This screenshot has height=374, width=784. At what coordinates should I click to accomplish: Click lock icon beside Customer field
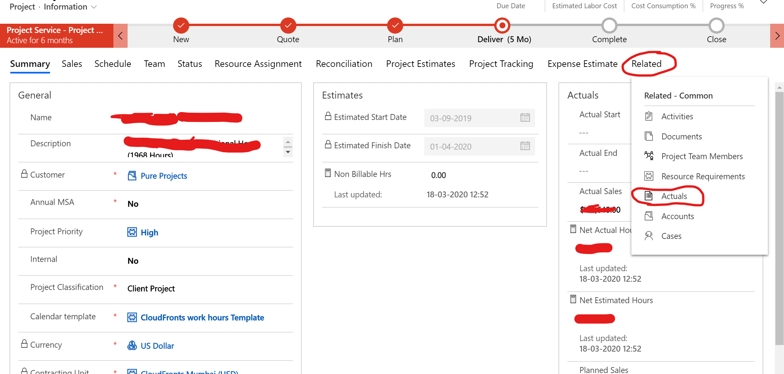point(24,174)
